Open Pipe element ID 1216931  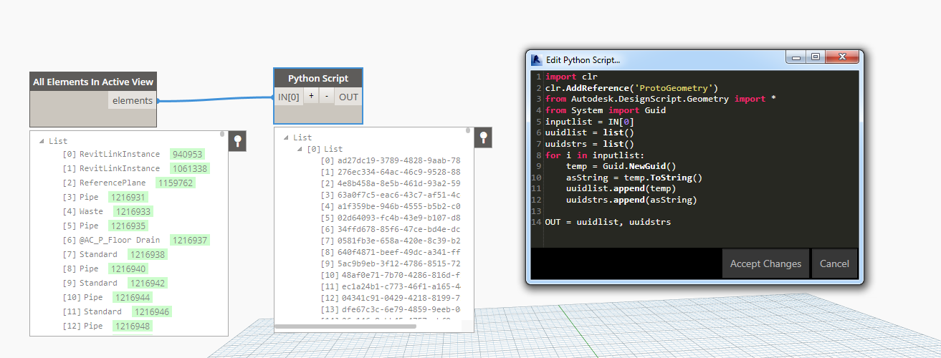tap(128, 197)
